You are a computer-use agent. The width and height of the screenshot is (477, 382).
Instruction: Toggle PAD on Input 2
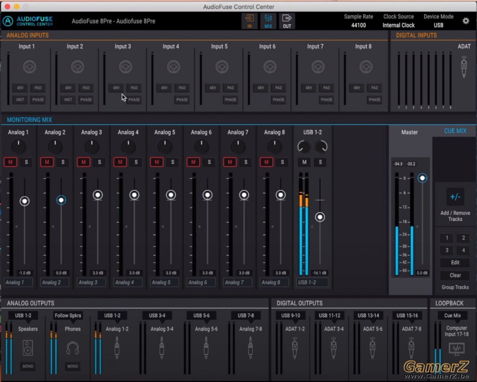coord(86,88)
